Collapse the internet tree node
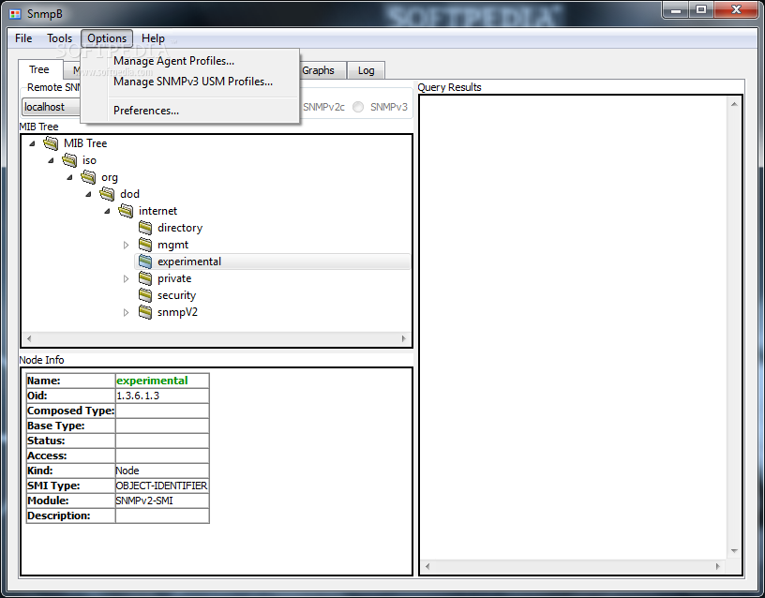The image size is (765, 598). coord(107,211)
